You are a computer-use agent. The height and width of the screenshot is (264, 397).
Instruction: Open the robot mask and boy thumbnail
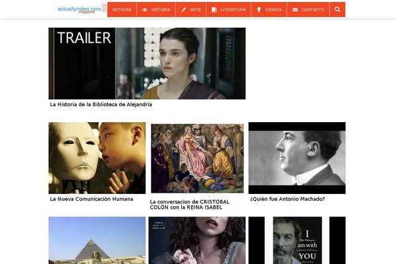pyautogui.click(x=97, y=158)
